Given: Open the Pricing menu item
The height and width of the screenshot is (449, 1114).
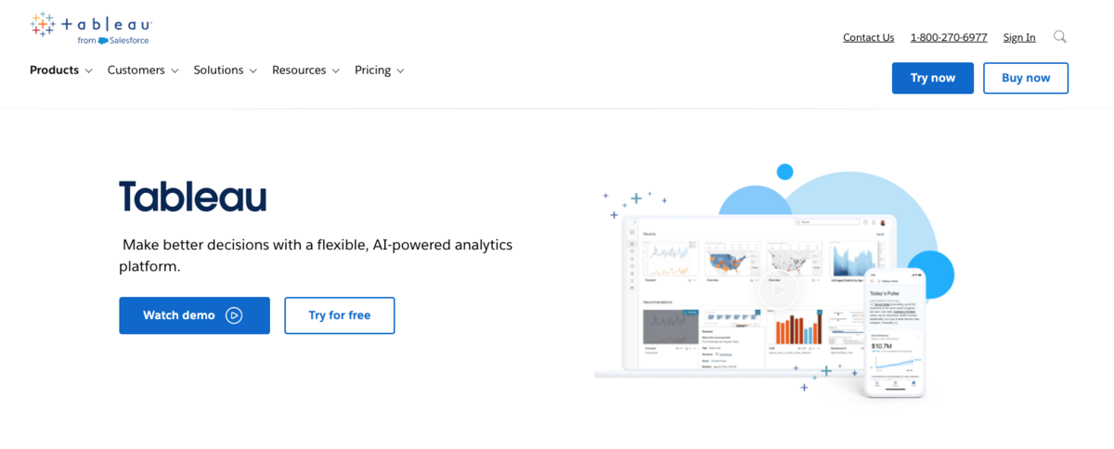Looking at the screenshot, I should click(x=372, y=71).
